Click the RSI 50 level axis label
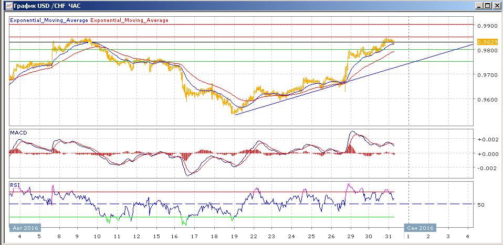 (480, 205)
